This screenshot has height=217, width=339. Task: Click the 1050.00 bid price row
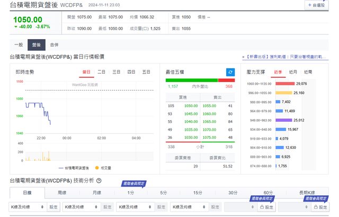click(x=191, y=106)
